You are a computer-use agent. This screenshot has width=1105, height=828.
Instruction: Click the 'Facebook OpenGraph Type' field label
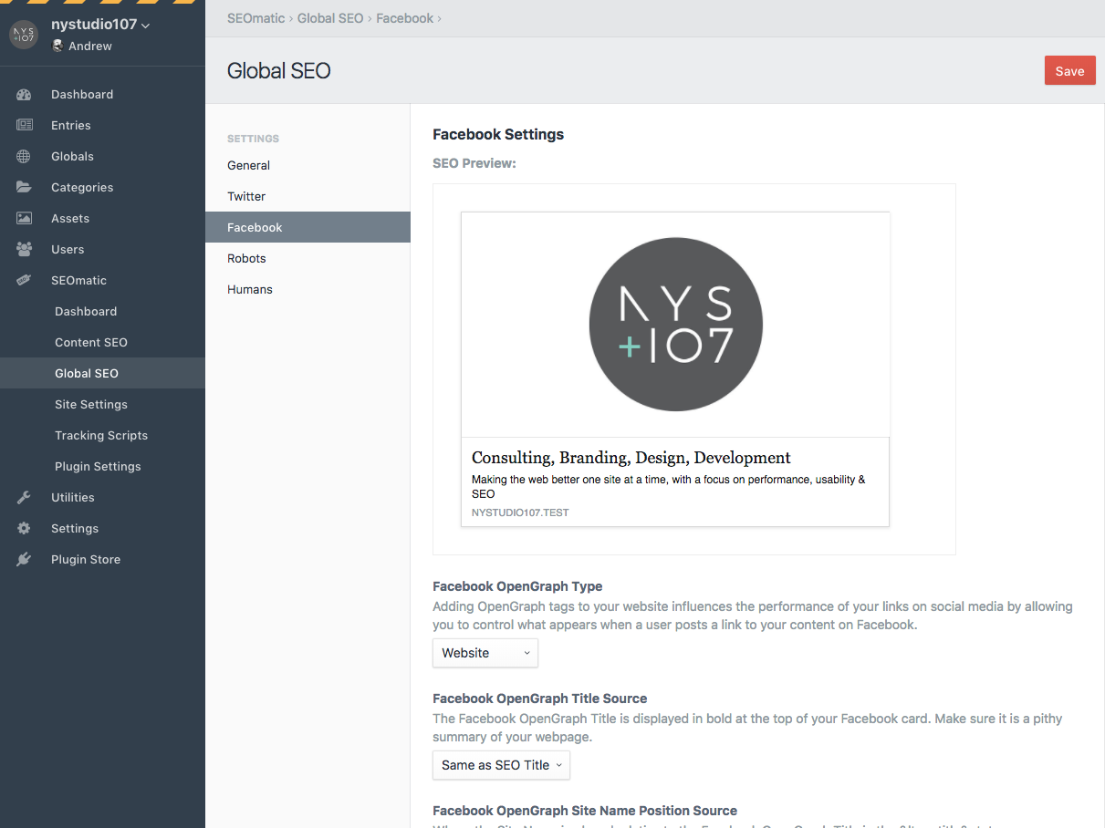(517, 586)
